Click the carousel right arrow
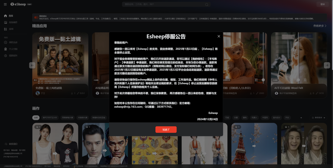 click(327, 65)
